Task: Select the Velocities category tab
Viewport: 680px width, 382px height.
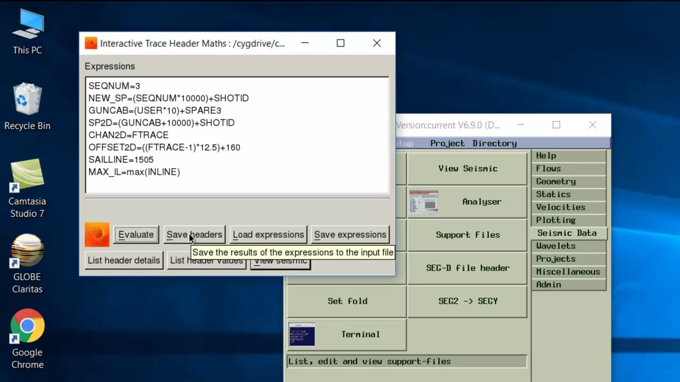Action: (x=568, y=207)
